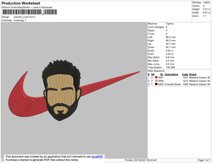Click the stitches count '13604'
This screenshot has height=163, width=212.
[206, 2]
